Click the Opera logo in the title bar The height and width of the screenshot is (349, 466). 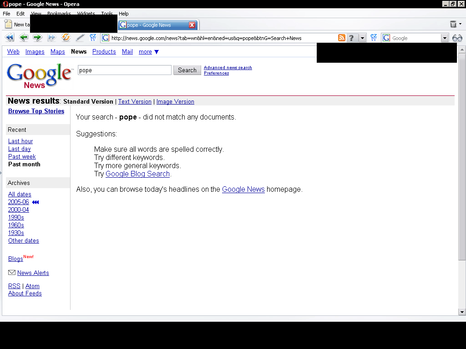point(5,4)
